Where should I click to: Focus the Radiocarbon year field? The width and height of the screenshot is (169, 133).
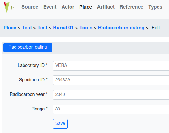click(x=111, y=95)
